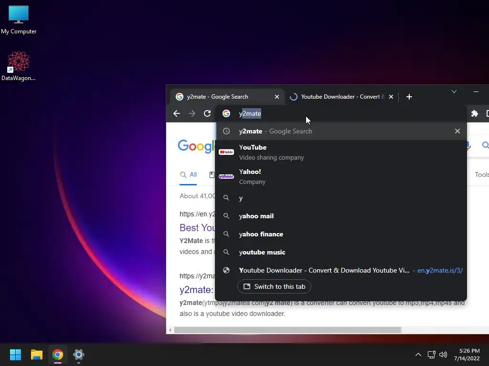The image size is (489, 366).
Task: Switch to the Youtube Downloader tab
Action: (x=341, y=97)
